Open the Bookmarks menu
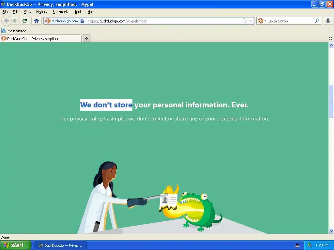The height and width of the screenshot is (250, 334). coord(61,12)
